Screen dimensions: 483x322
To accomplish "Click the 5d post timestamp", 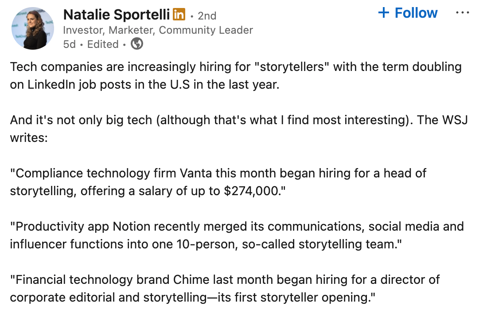I will [x=70, y=44].
